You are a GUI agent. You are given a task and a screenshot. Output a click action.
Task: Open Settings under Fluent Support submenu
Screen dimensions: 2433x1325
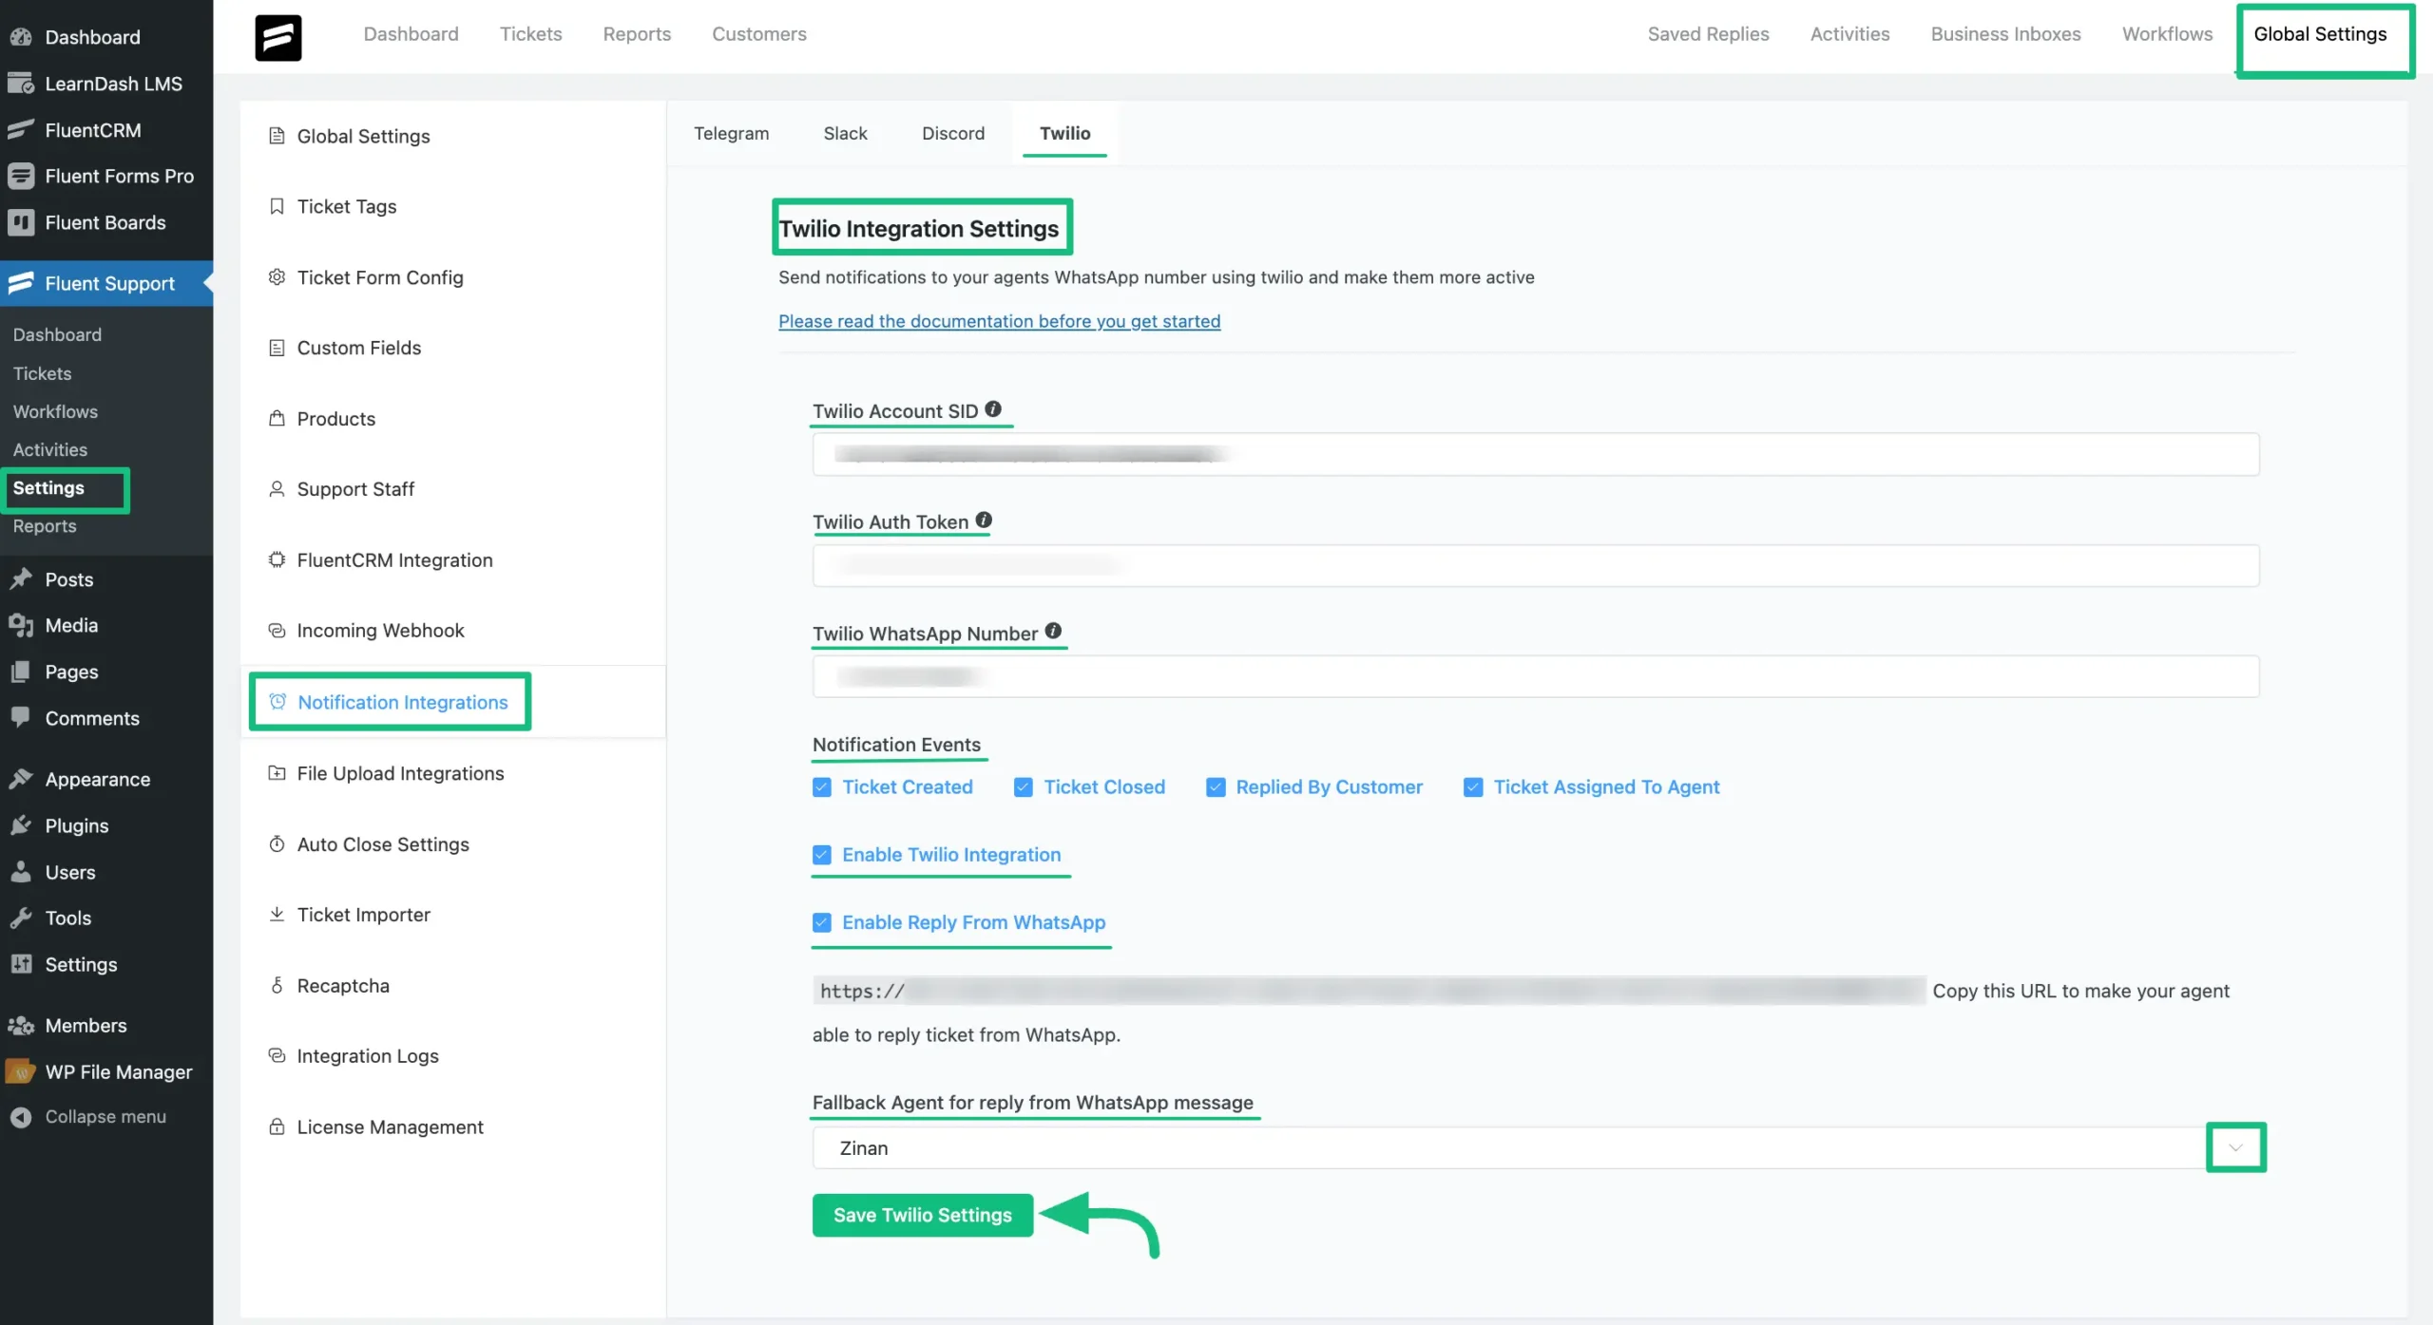pyautogui.click(x=48, y=488)
